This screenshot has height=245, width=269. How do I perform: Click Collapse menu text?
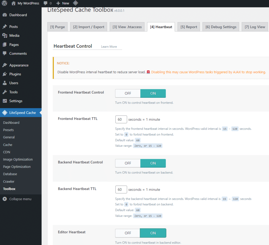point(20,199)
